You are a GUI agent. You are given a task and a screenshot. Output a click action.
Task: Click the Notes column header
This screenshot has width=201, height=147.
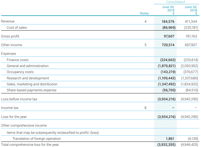coord(144,13)
